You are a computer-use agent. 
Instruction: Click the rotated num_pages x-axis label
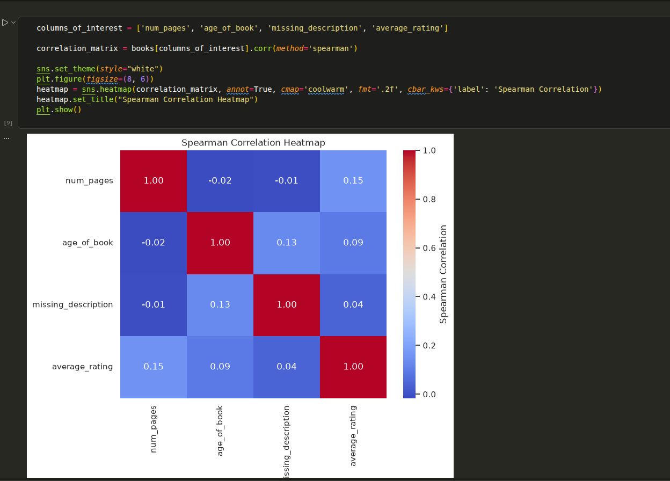pos(154,429)
